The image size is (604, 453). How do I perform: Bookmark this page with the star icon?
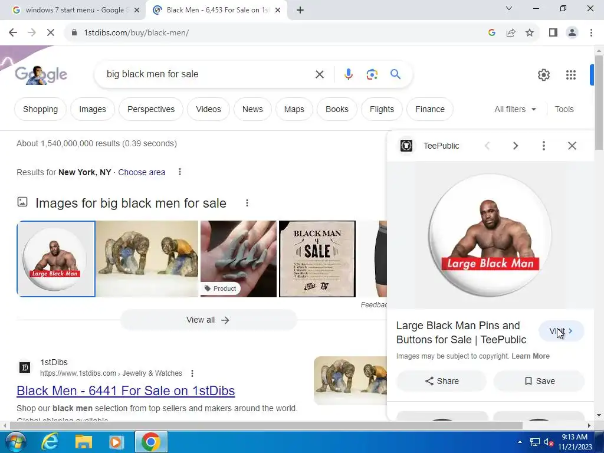click(x=530, y=33)
